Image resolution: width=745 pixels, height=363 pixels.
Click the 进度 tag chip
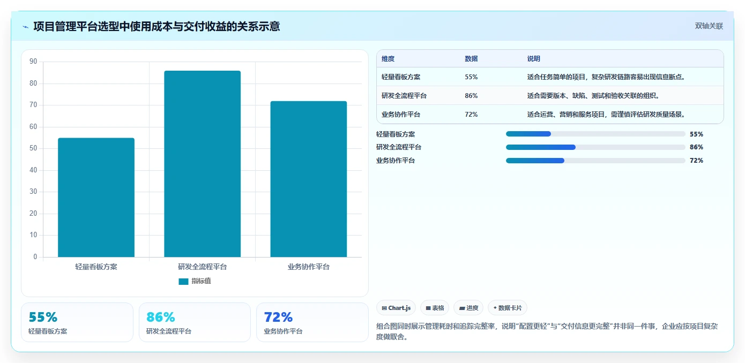(468, 308)
